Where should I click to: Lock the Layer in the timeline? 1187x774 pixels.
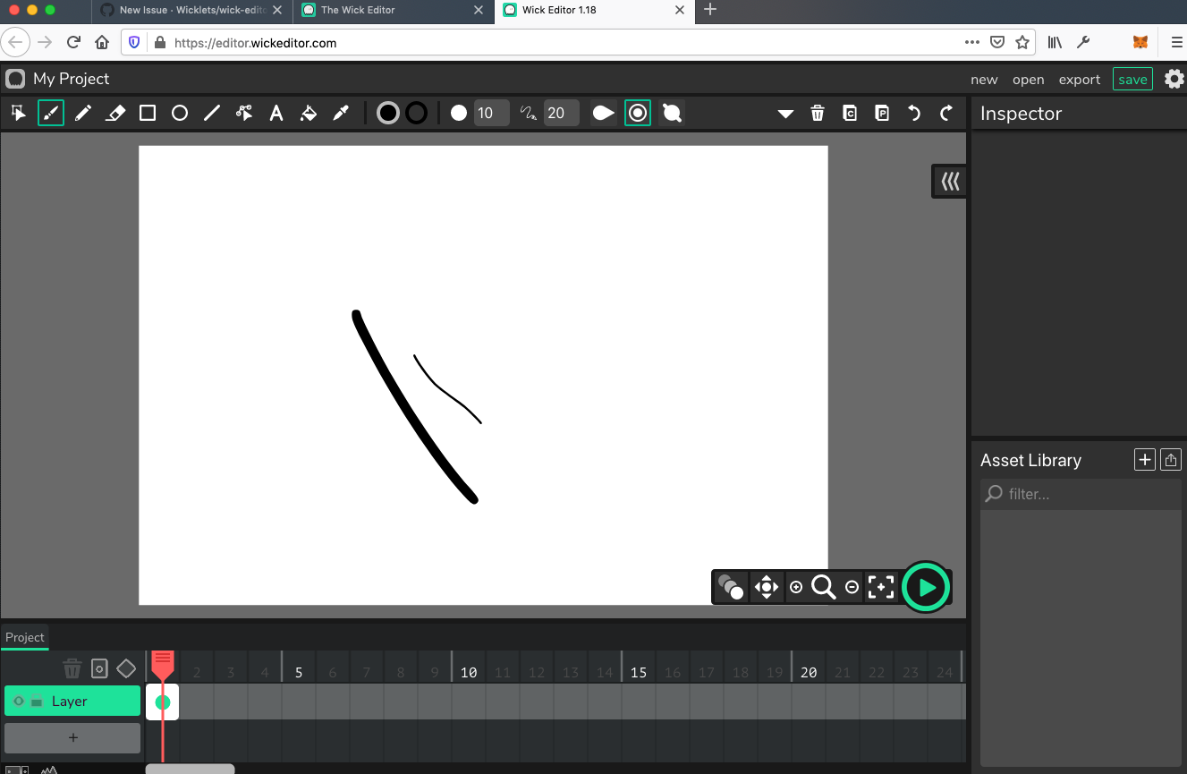pyautogui.click(x=37, y=701)
